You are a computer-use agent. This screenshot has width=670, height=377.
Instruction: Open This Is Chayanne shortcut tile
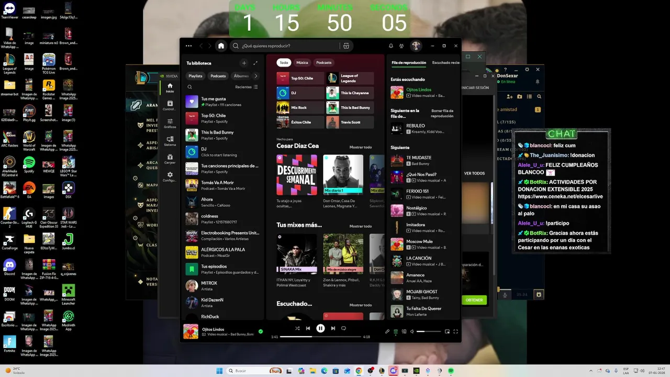pyautogui.click(x=350, y=93)
